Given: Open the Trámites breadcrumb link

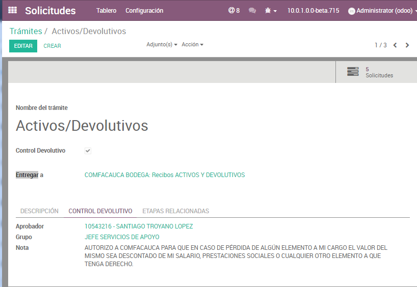Looking at the screenshot, I should [x=25, y=32].
